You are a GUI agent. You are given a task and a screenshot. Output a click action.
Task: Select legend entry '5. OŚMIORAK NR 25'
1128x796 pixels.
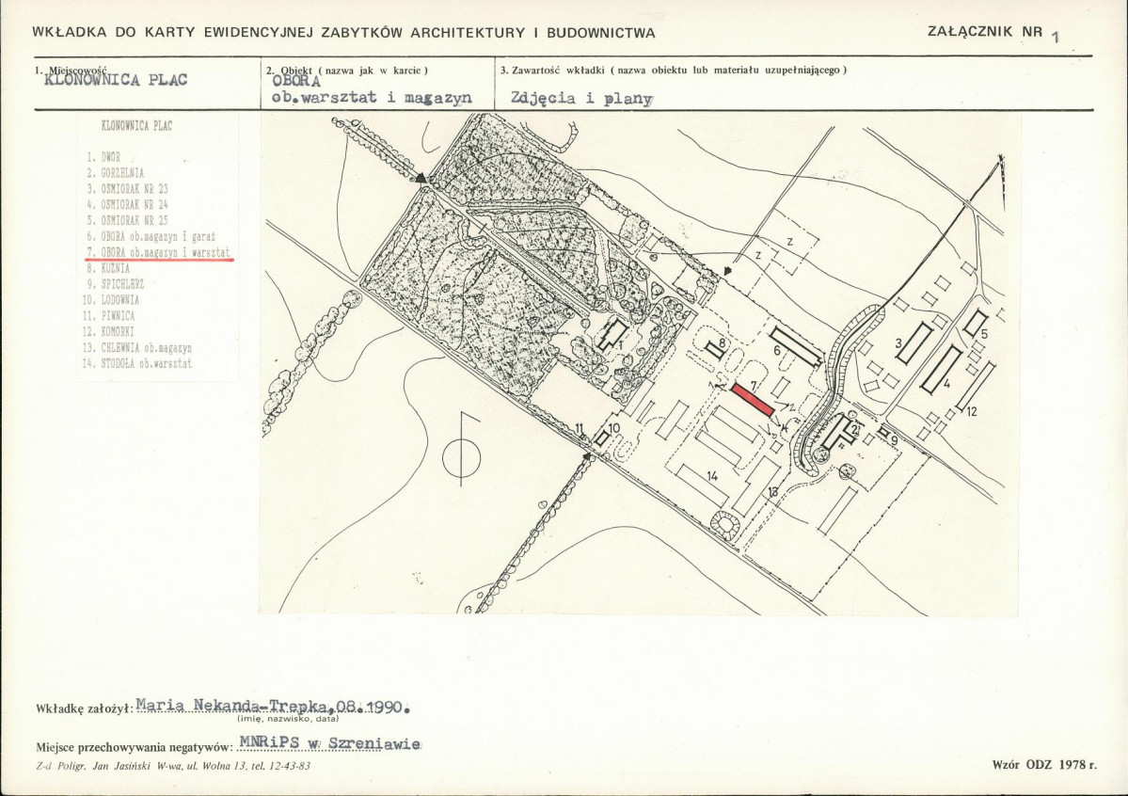pos(127,220)
